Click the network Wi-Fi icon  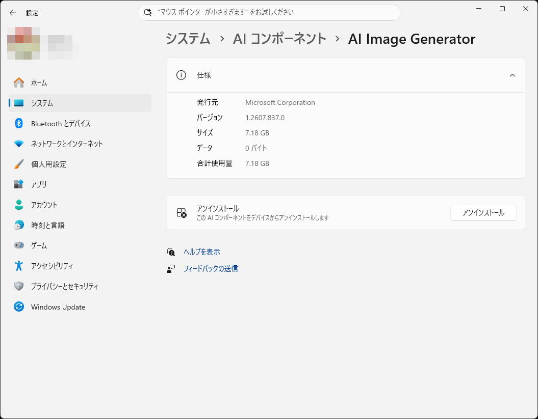point(19,144)
